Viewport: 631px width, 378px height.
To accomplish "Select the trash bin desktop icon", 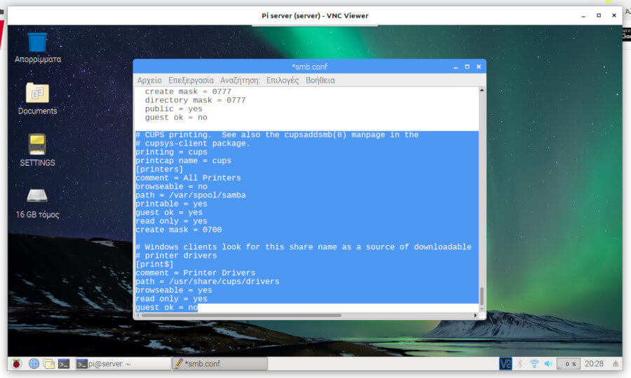I will [38, 48].
